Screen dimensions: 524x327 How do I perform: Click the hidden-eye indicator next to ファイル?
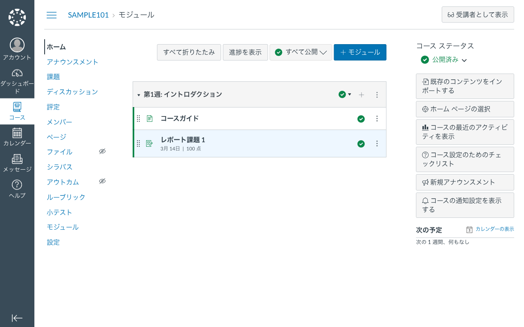102,151
